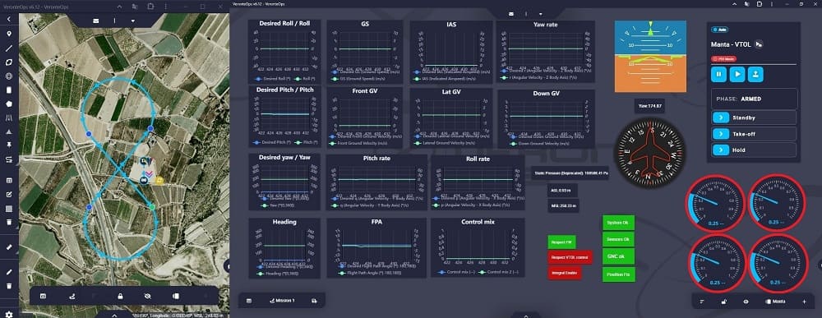Image resolution: width=822 pixels, height=318 pixels.
Task: Toggle the eye icon in bottom-right toolbar
Action: 746,302
